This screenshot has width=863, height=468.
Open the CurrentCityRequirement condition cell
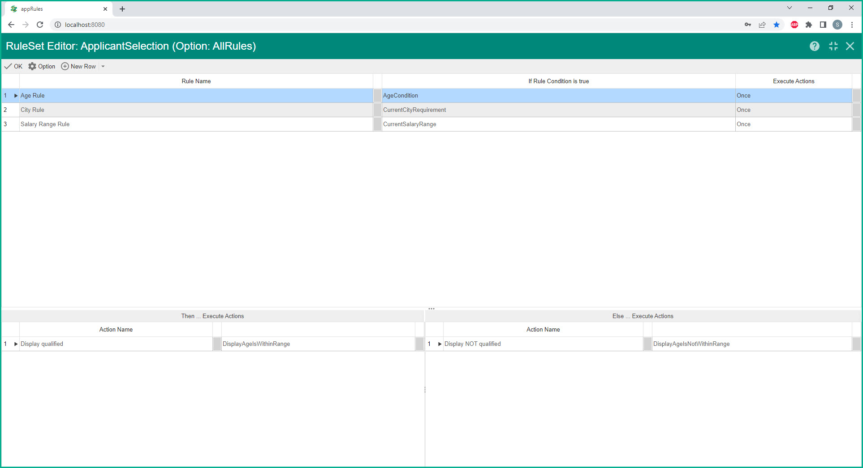(x=558, y=110)
